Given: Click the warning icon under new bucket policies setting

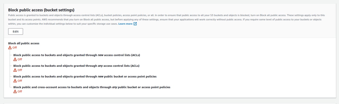Looking at the screenshot, I should [15, 81].
